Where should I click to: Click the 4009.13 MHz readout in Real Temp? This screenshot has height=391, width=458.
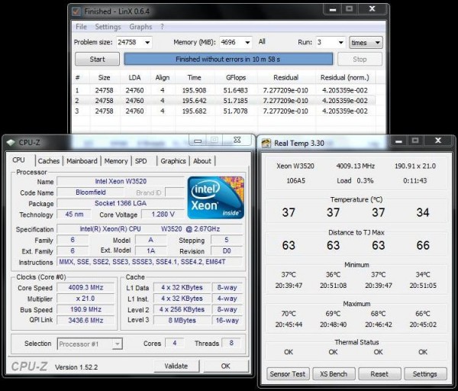(356, 166)
